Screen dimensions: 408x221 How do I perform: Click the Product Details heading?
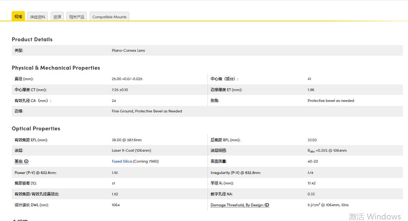pos(32,39)
